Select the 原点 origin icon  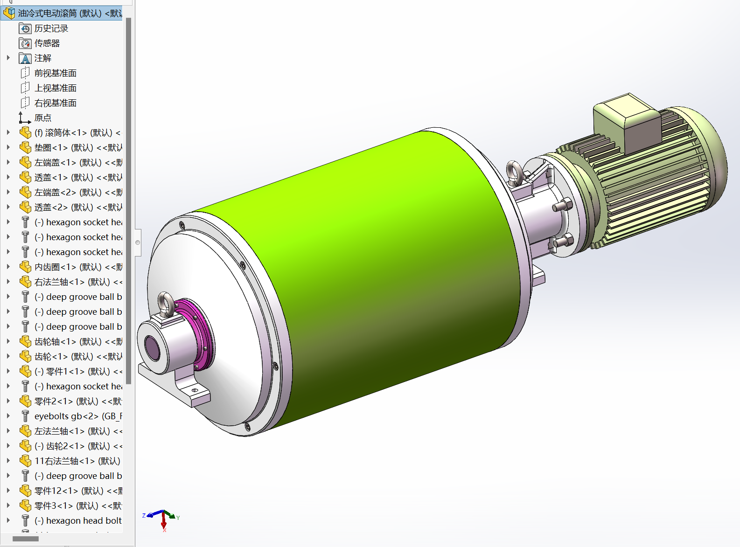(25, 118)
